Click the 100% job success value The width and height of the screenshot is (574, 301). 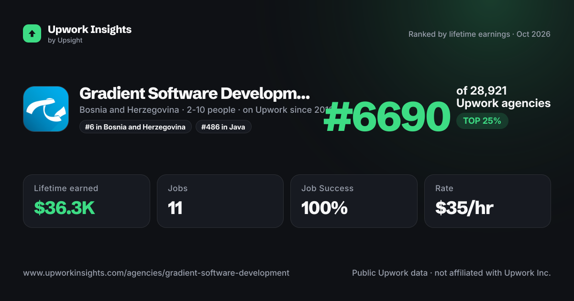click(x=324, y=208)
